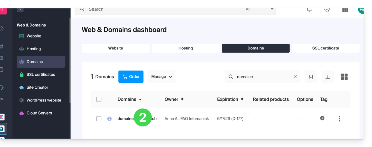
Task: Collapse sidebar with back chevron
Action: 20,10
